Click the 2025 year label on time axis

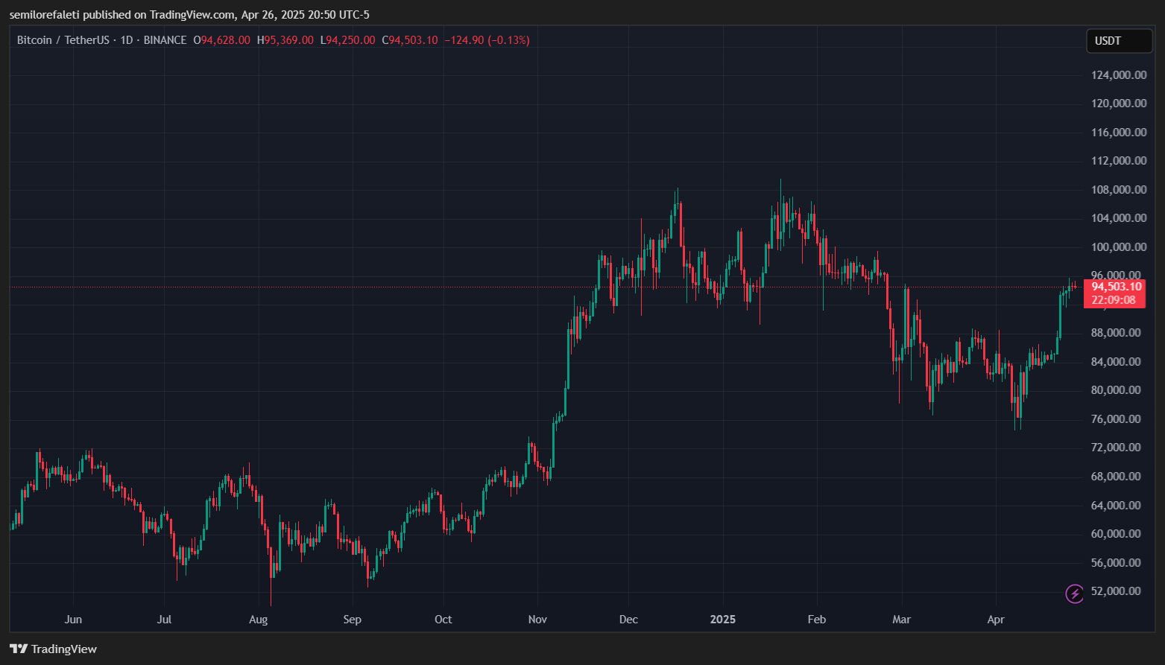[723, 620]
